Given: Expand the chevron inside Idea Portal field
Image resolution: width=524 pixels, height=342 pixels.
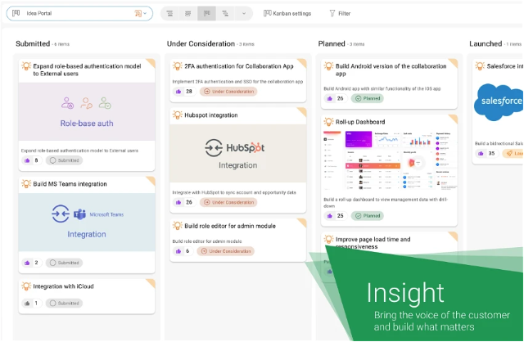Looking at the screenshot, I should [145, 13].
